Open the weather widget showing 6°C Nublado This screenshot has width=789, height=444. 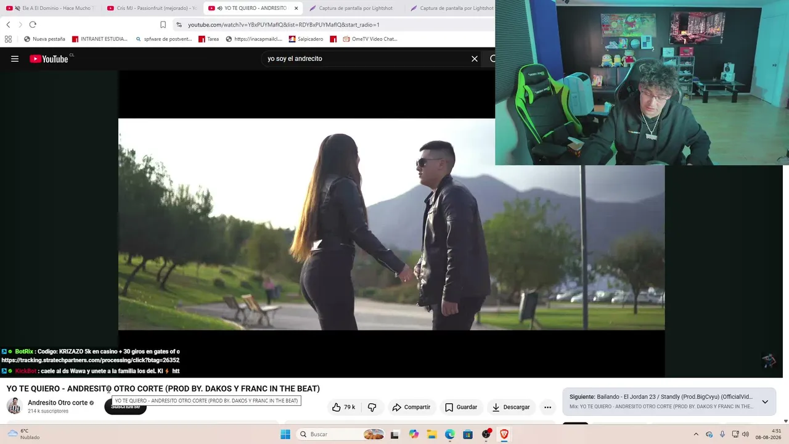(23, 434)
